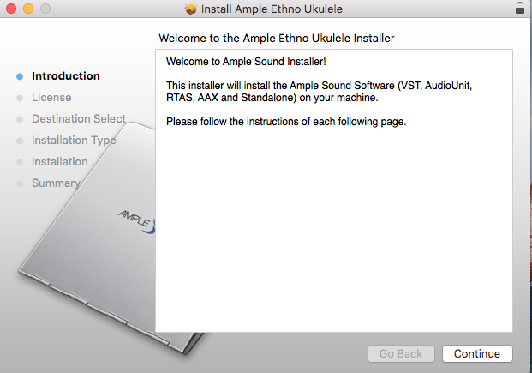Click the gray bullet beside License

click(20, 98)
